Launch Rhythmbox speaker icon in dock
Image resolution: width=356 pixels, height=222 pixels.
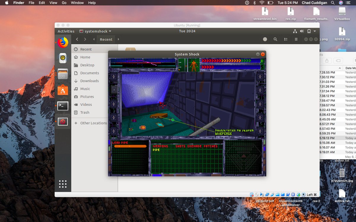coord(63,58)
